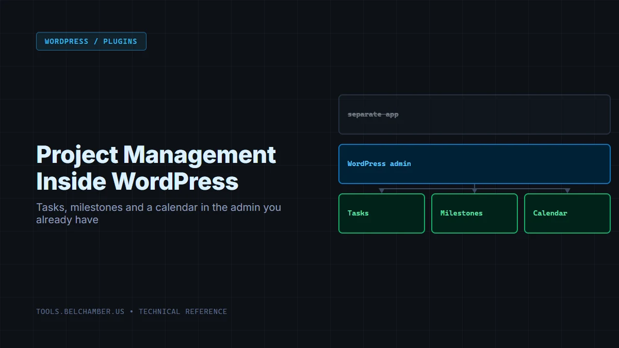
Task: Open the Tasks box
Action: pyautogui.click(x=382, y=213)
